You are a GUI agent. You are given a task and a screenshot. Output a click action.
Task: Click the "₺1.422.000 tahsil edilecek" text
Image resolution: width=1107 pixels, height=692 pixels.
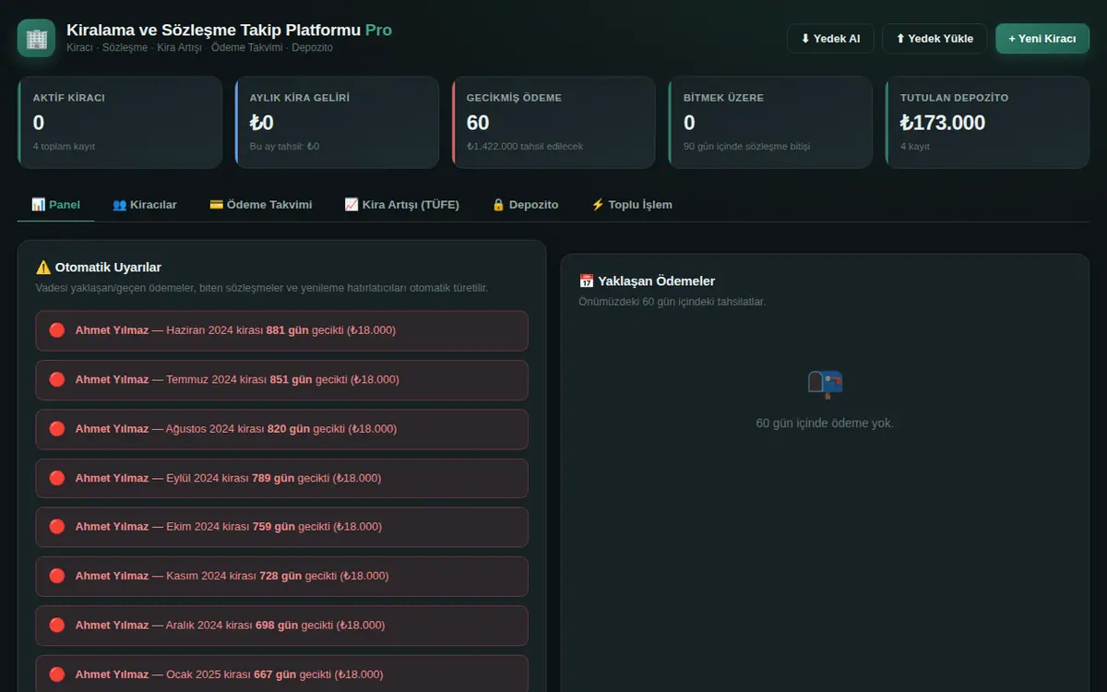[x=525, y=146]
